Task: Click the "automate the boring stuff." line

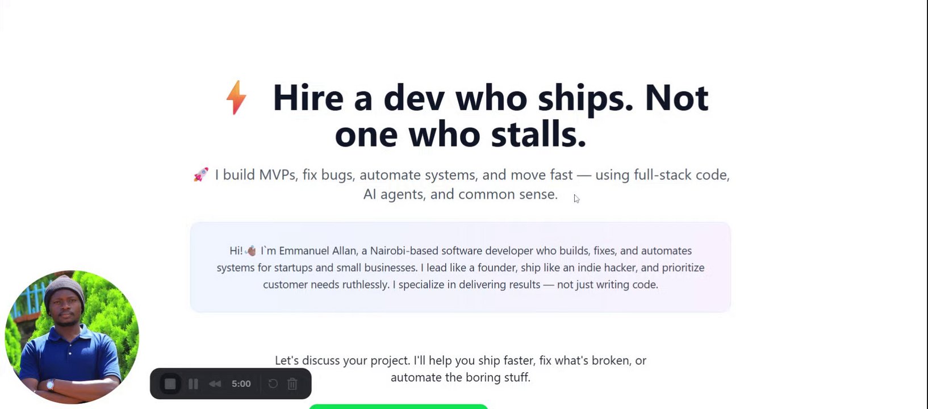Action: pyautogui.click(x=460, y=377)
